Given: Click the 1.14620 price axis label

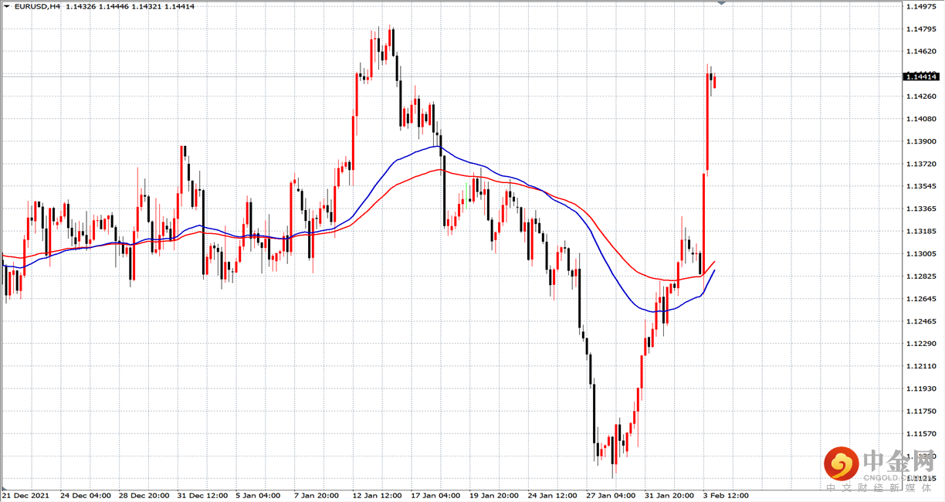Looking at the screenshot, I should click(922, 51).
